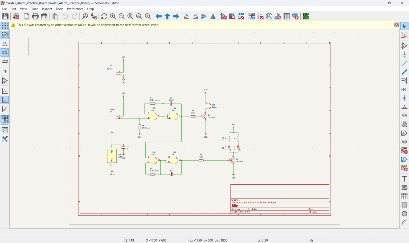
Task: Switch units to millimeters
Action: [5, 61]
